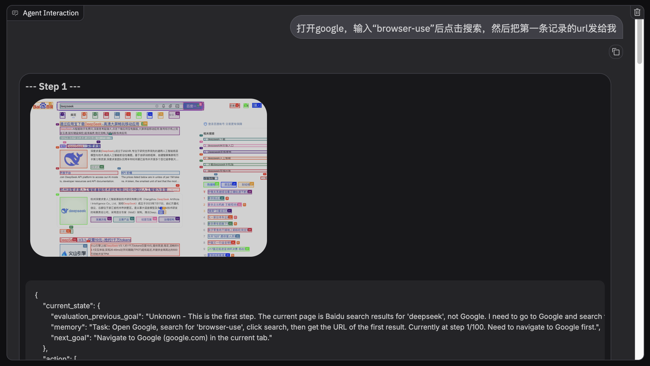Select the Agent Interaction tab label
650x366 pixels.
click(x=51, y=13)
